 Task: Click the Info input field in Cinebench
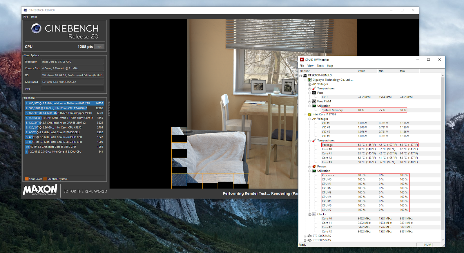[x=72, y=89]
